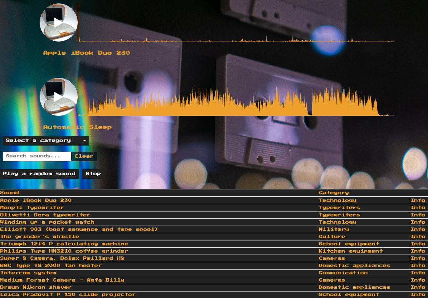
Task: Click Play a random sound button
Action: pyautogui.click(x=39, y=174)
